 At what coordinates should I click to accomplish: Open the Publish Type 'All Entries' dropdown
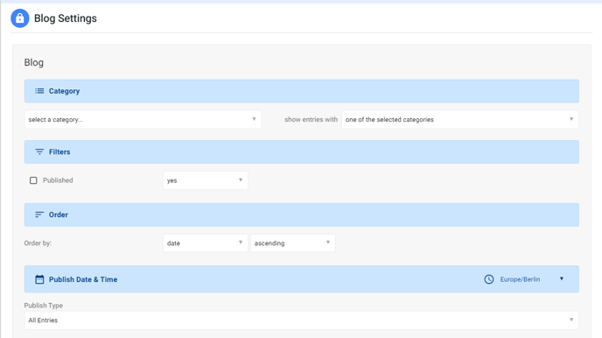click(x=301, y=320)
